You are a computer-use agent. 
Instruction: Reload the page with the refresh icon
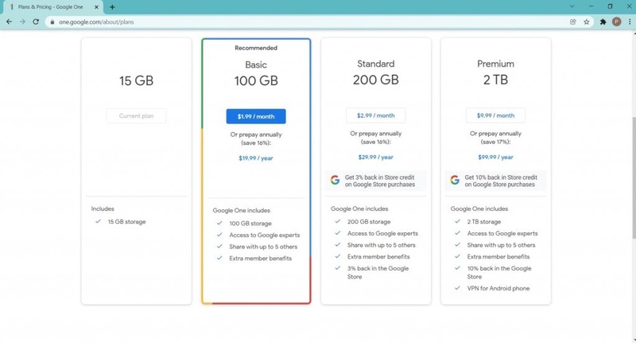pos(36,22)
